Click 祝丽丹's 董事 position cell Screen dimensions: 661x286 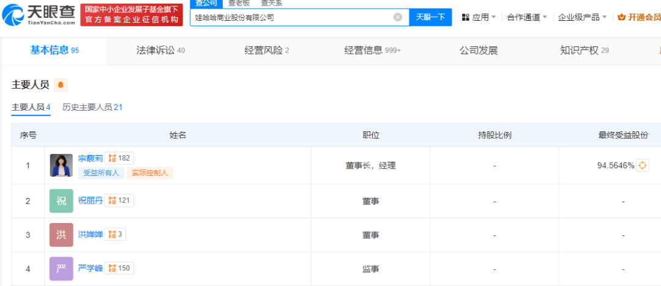tap(370, 201)
